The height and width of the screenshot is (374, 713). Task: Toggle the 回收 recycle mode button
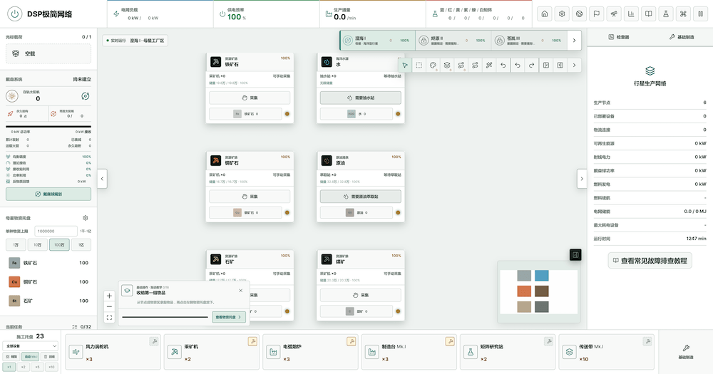pos(50,357)
